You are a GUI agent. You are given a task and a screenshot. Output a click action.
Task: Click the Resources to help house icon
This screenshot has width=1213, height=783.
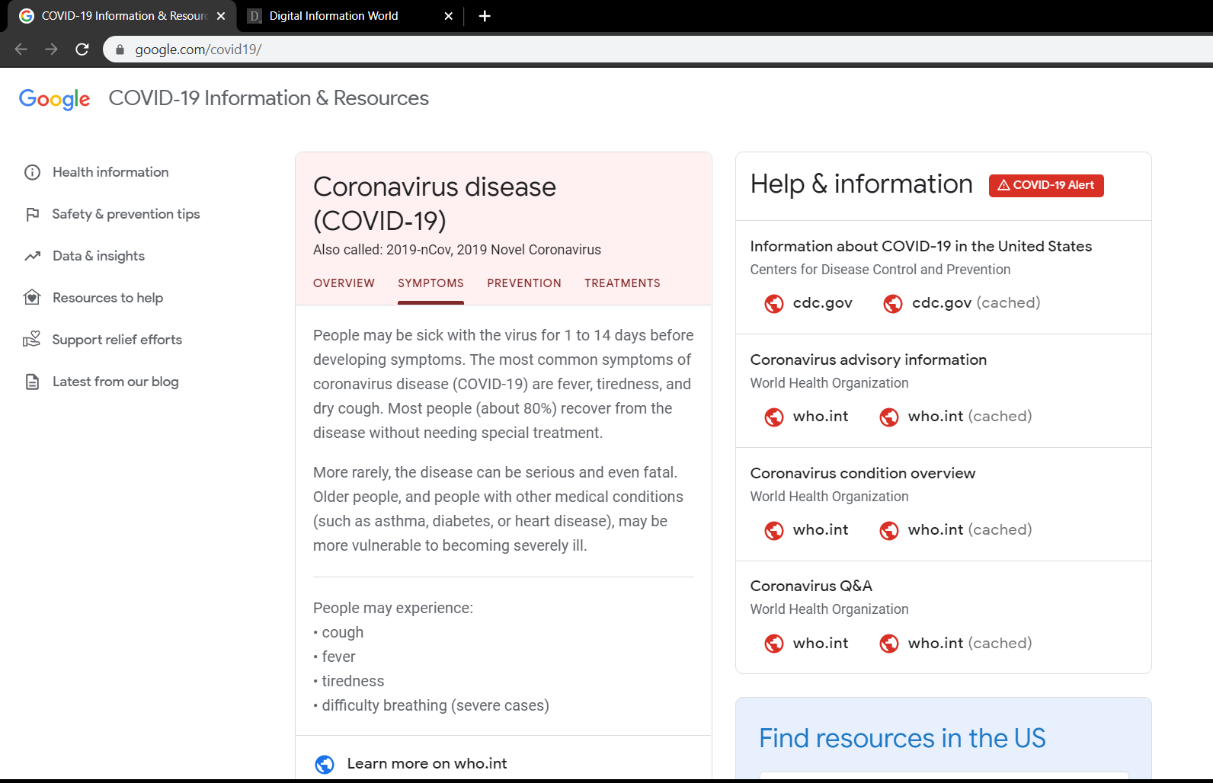[32, 298]
